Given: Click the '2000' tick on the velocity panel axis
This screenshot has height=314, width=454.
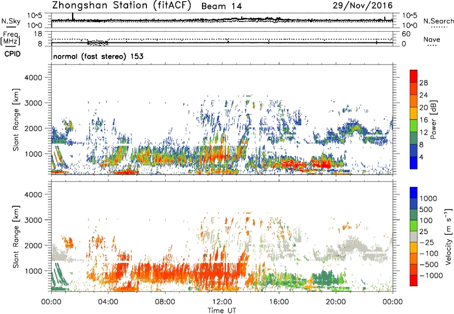Looking at the screenshot, I should pyautogui.click(x=33, y=245).
